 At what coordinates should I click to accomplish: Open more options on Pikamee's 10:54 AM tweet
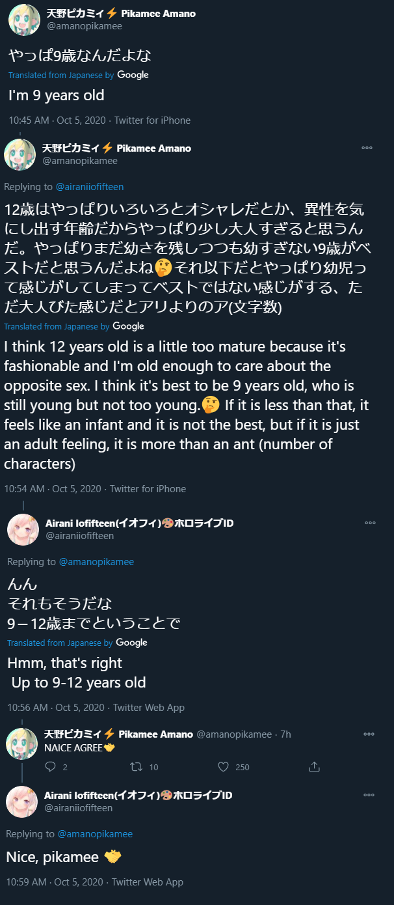367,148
